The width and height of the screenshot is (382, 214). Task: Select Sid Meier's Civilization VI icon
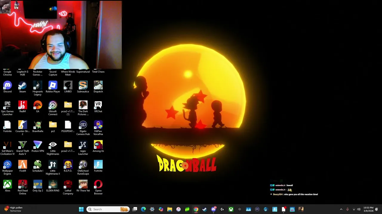click(7, 148)
